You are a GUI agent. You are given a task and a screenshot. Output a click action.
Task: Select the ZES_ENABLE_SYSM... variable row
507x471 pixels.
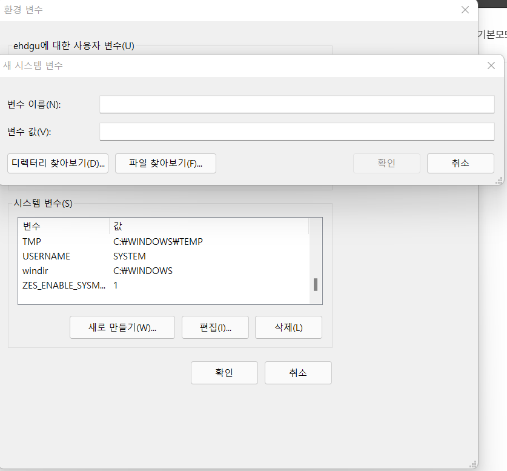pyautogui.click(x=164, y=286)
